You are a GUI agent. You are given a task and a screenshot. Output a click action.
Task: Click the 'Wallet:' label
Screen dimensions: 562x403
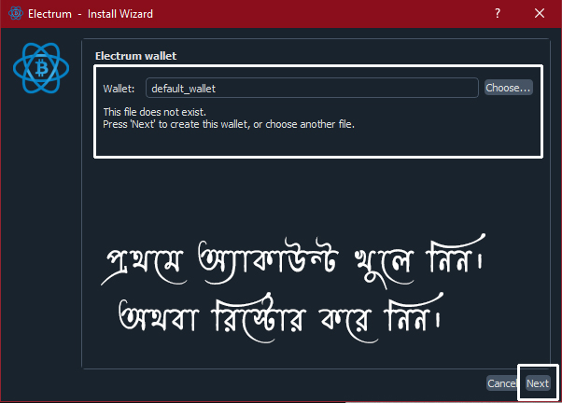click(119, 89)
